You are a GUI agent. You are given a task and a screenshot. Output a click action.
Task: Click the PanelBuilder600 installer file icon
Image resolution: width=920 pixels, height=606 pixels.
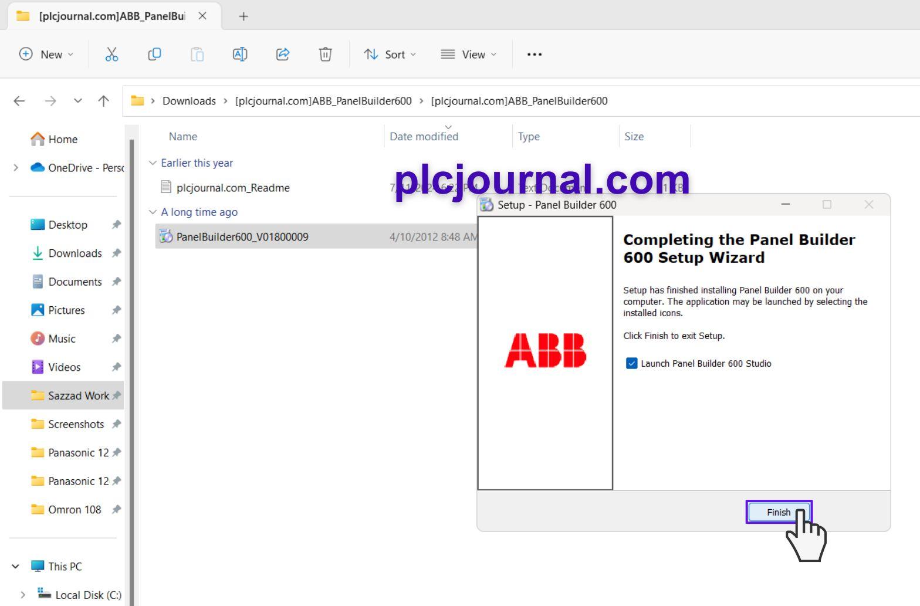pyautogui.click(x=166, y=237)
